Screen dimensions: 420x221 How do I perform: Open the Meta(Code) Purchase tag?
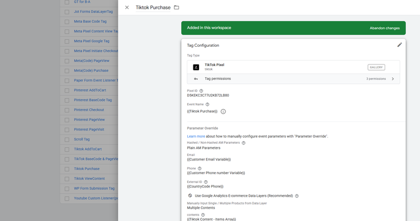(x=91, y=71)
